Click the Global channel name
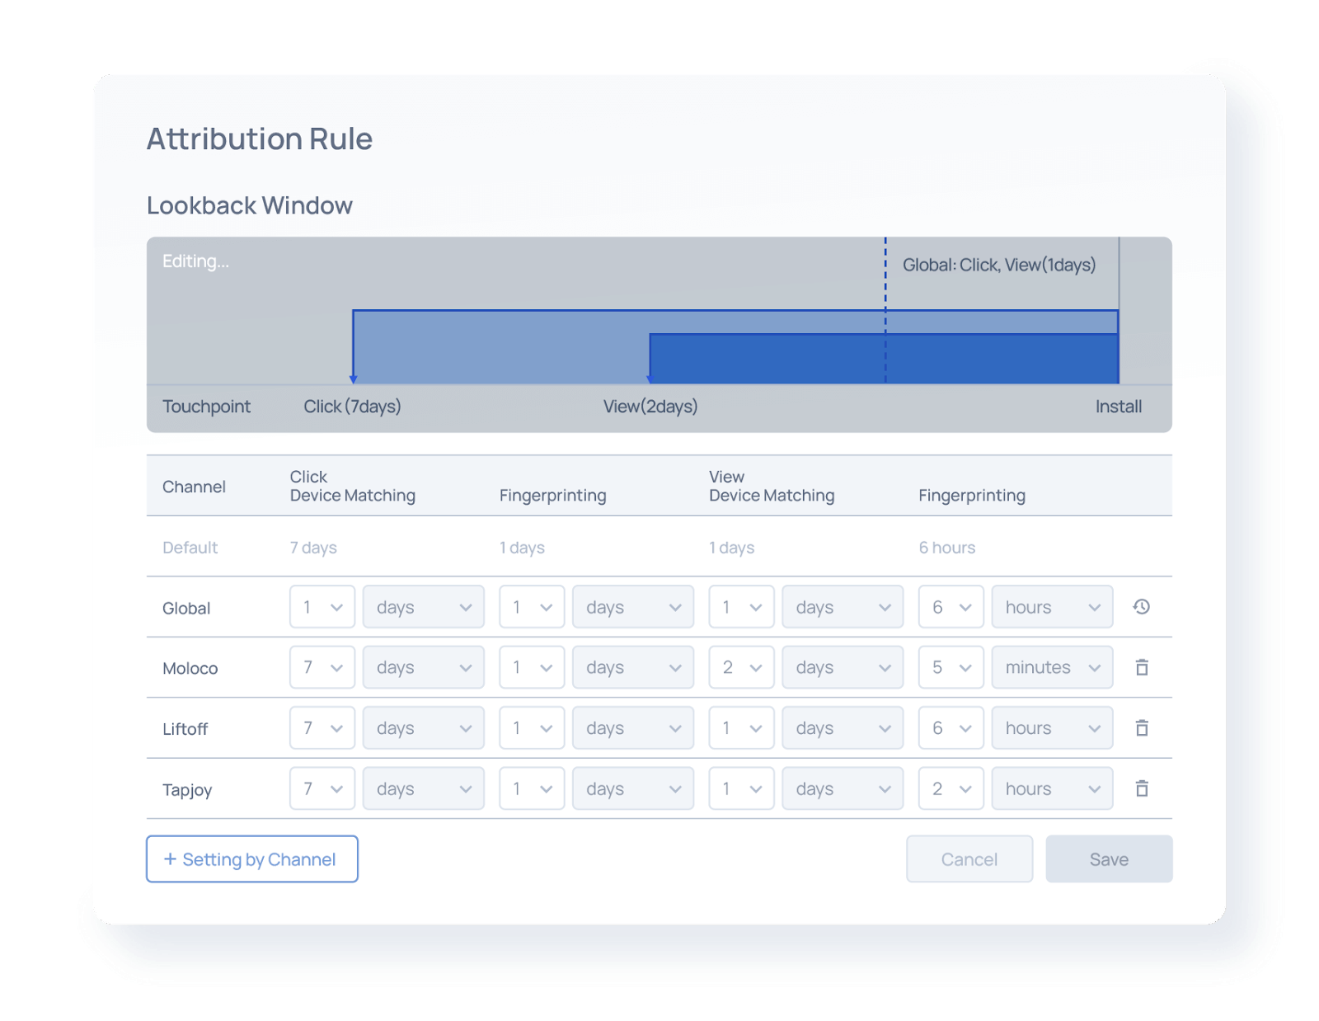 tap(186, 608)
